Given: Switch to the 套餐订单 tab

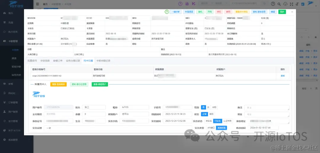Looking at the screenshot, I should pos(58,61).
